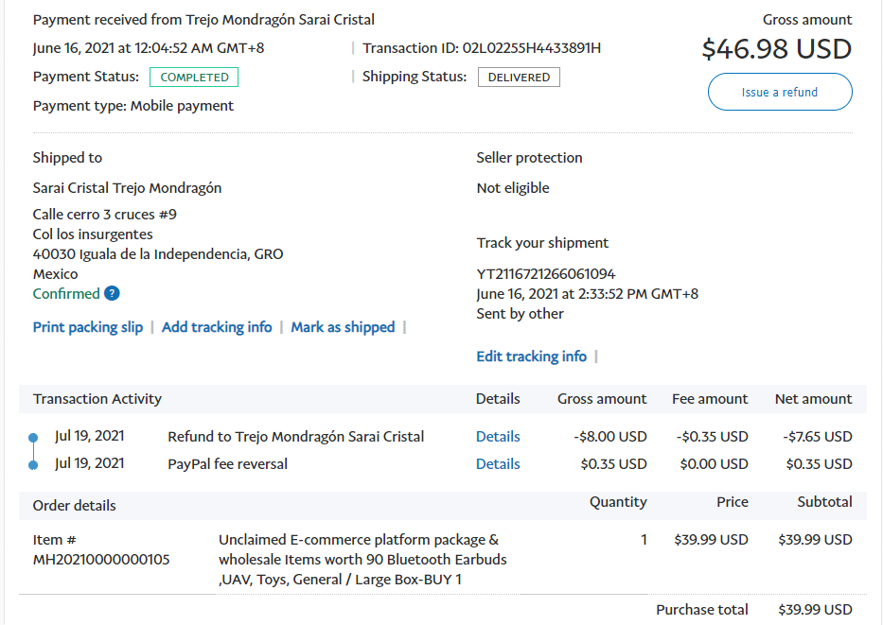Click the DELIVERED shipping status badge
Image resolution: width=883 pixels, height=625 pixels.
[519, 78]
